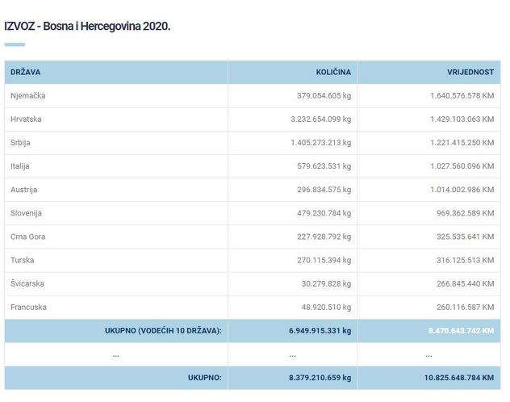The width and height of the screenshot is (510, 402).
Task: Click the page title IZVOZ - Bosna i Hercegovina 2020.
Action: point(87,26)
